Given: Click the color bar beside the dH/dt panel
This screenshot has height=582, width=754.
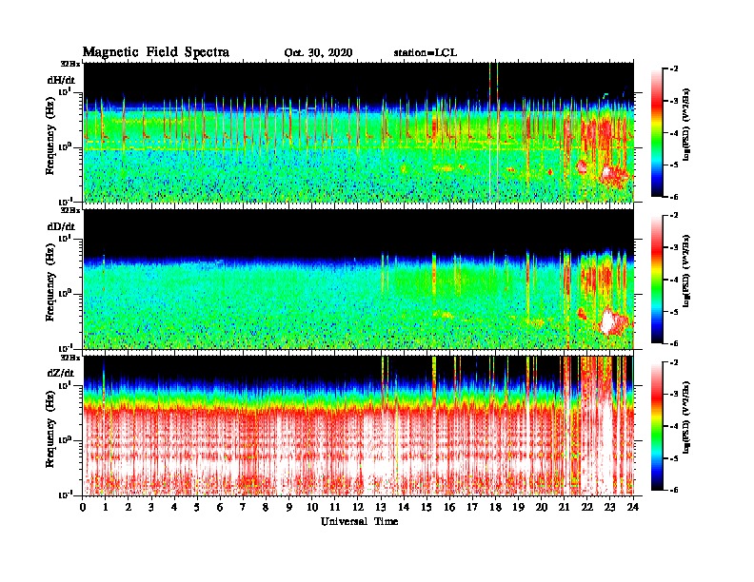Looking at the screenshot, I should tap(657, 133).
